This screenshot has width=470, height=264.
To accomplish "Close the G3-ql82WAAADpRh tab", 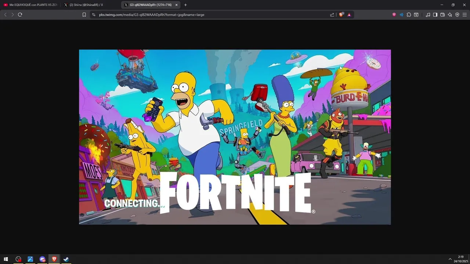I will tap(177, 5).
